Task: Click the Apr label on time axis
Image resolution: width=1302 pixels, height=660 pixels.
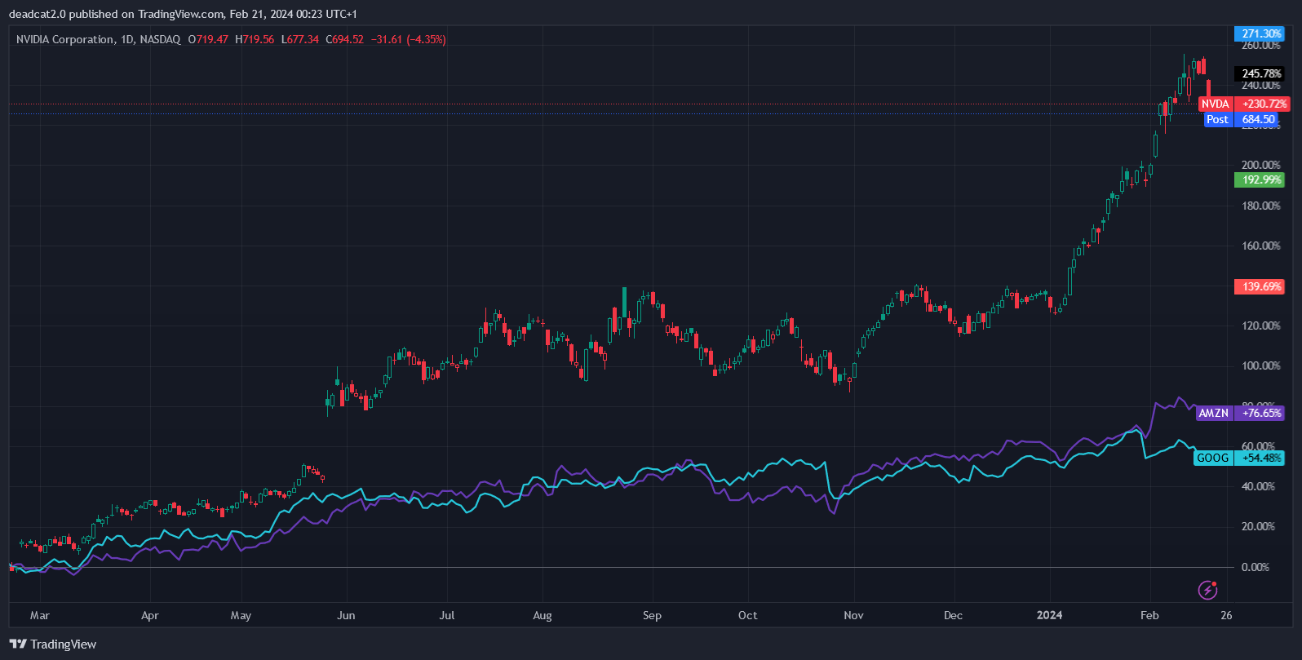Action: pos(149,615)
